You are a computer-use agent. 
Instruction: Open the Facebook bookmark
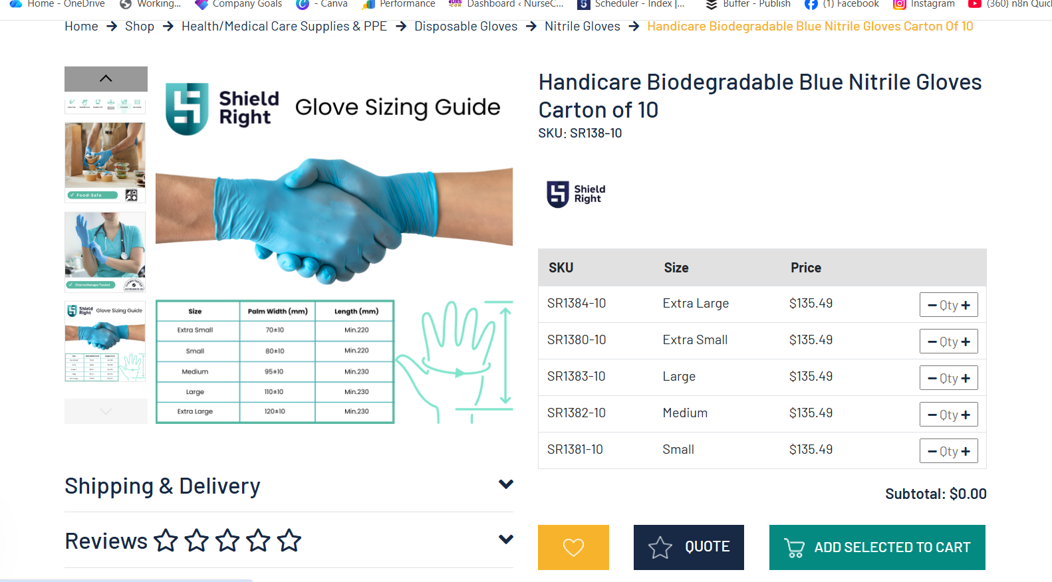(x=842, y=5)
